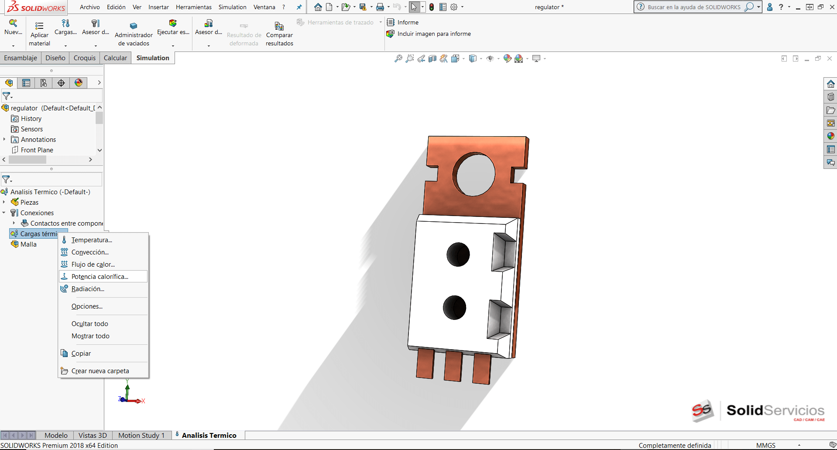This screenshot has height=450, width=837.
Task: Switch to the Croquis ribbon tab
Action: point(85,58)
